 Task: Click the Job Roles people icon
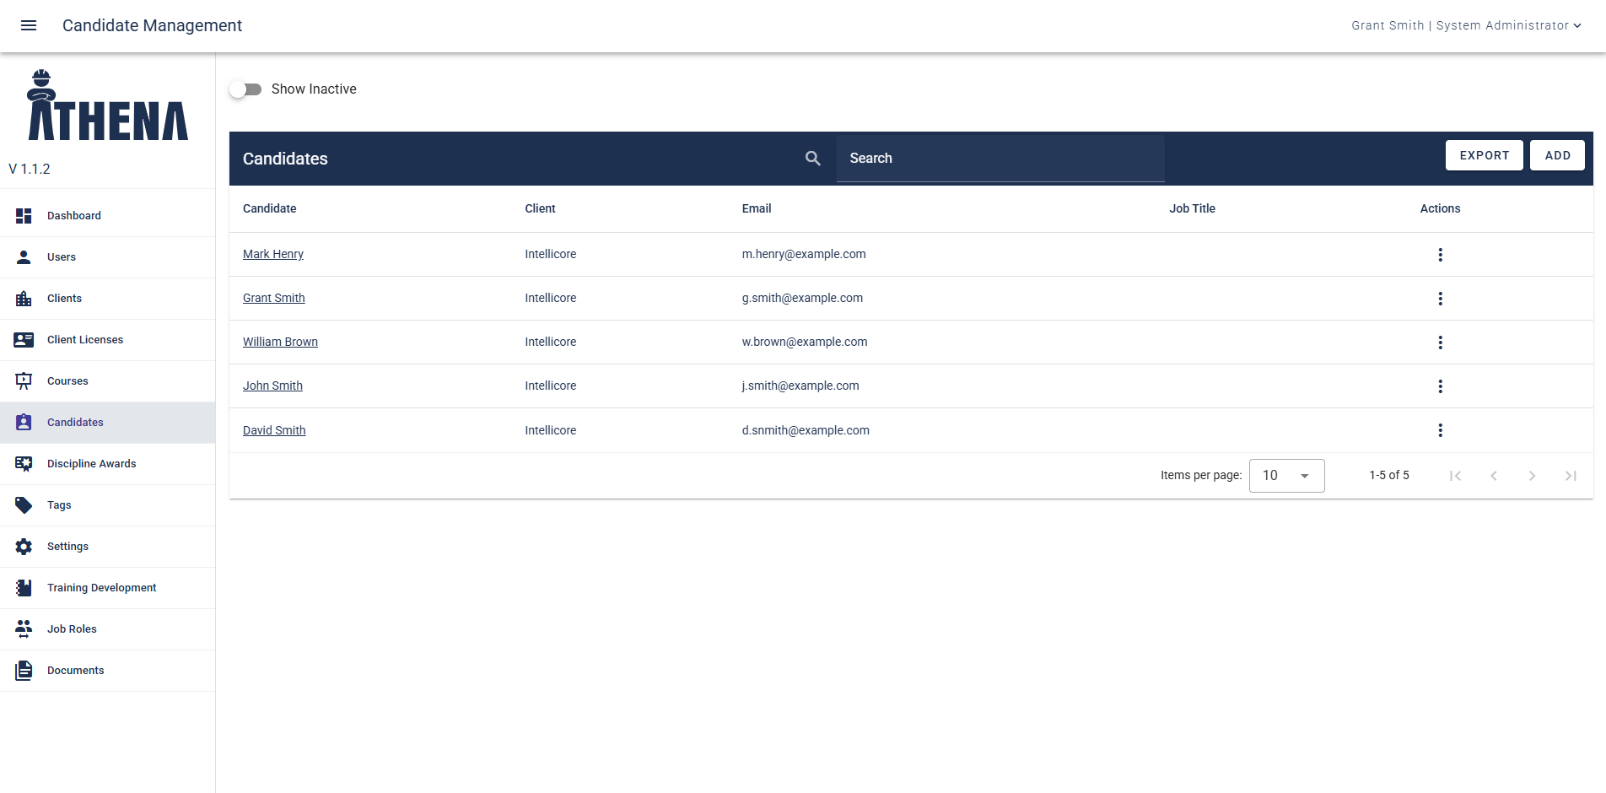tap(24, 629)
